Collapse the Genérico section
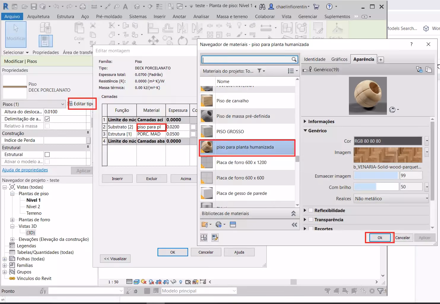 tap(305, 130)
